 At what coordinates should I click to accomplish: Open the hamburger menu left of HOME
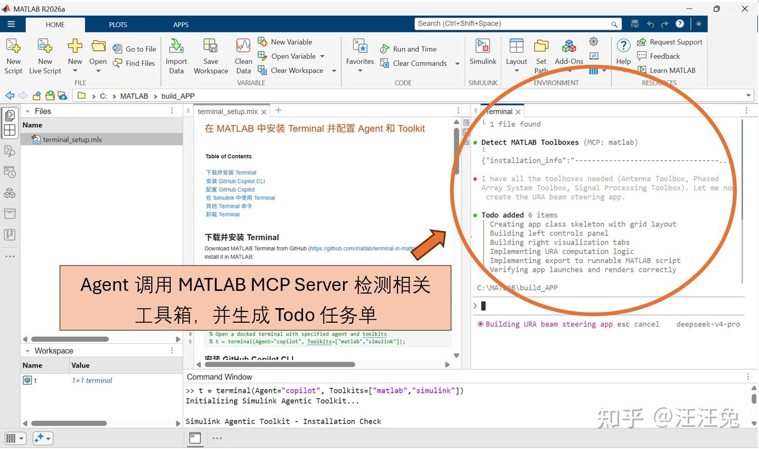click(x=11, y=24)
